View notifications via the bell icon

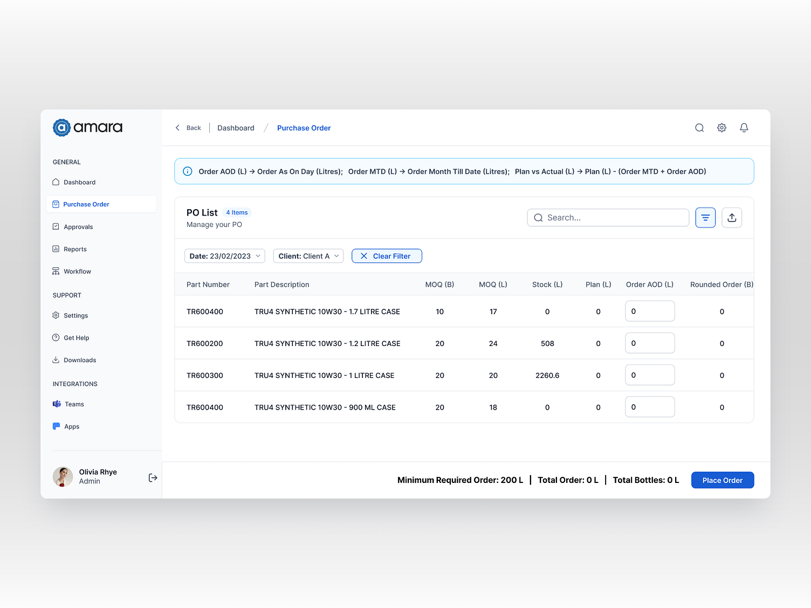click(x=744, y=128)
